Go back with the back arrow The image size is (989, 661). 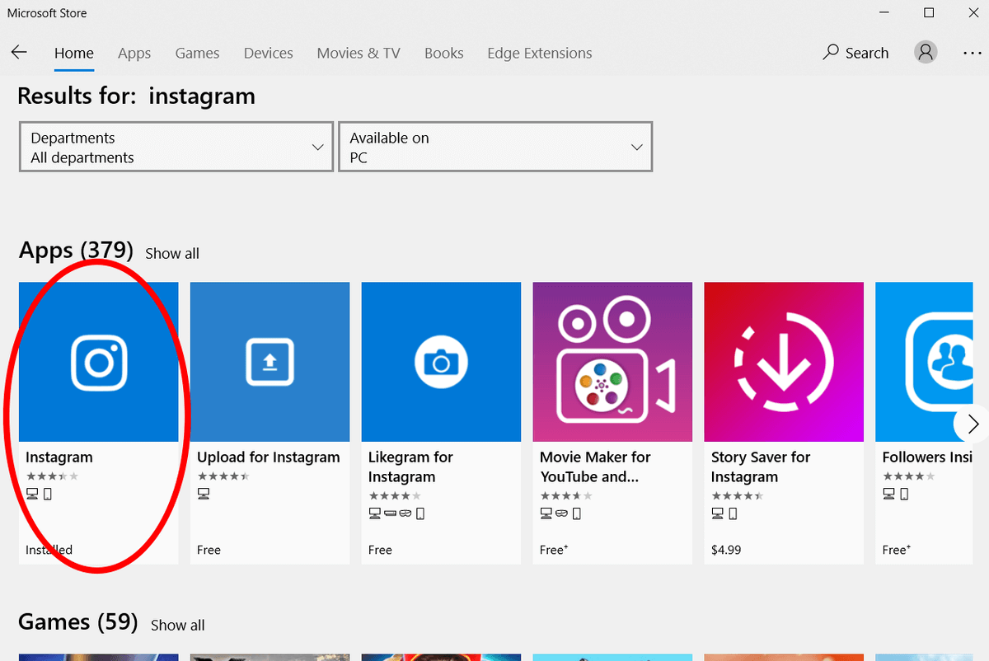[19, 53]
